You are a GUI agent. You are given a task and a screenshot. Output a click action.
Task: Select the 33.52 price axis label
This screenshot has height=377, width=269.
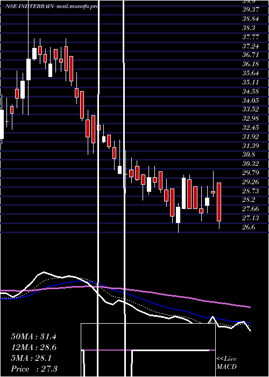click(251, 109)
